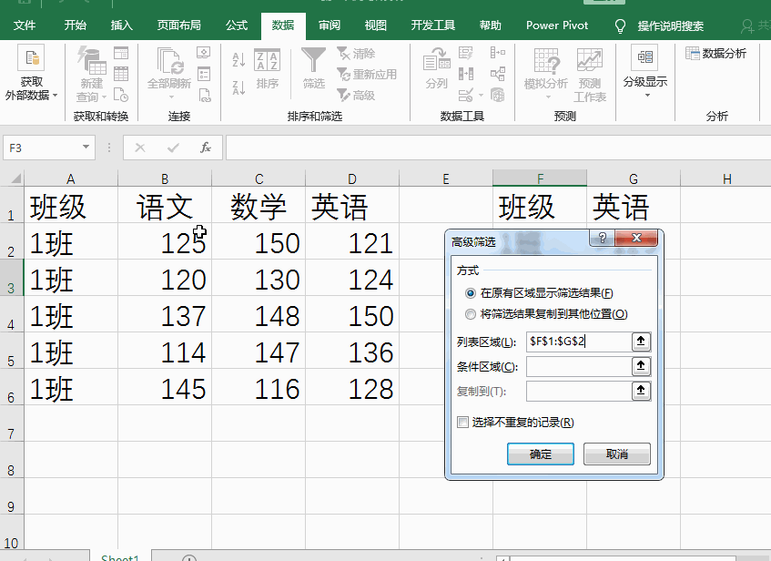Open the 排序 sort dialog icon
Screen dimensions: 771x561
pos(267,60)
